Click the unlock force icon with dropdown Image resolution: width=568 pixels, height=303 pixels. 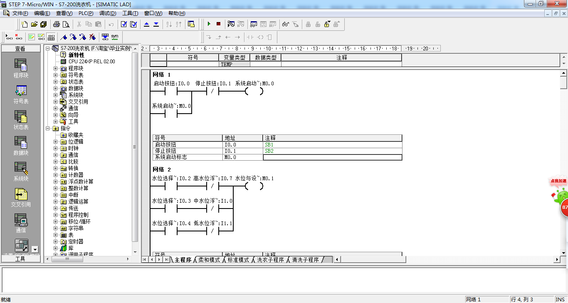pyautogui.click(x=327, y=24)
